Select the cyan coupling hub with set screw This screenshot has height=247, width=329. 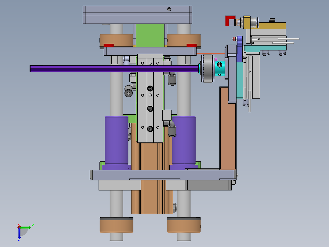pyautogui.click(x=220, y=68)
